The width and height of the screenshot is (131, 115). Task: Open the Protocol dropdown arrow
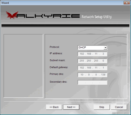(x=105, y=48)
